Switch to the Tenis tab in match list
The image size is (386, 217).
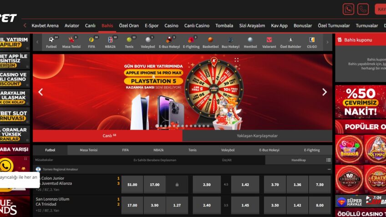[x=193, y=150]
